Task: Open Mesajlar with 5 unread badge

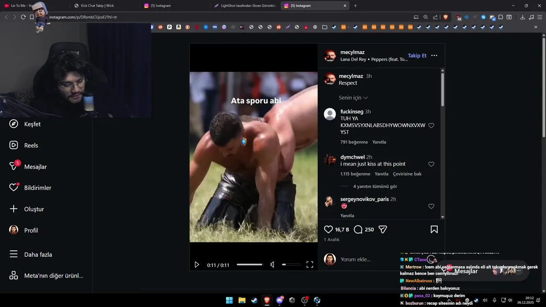Action: click(29, 167)
